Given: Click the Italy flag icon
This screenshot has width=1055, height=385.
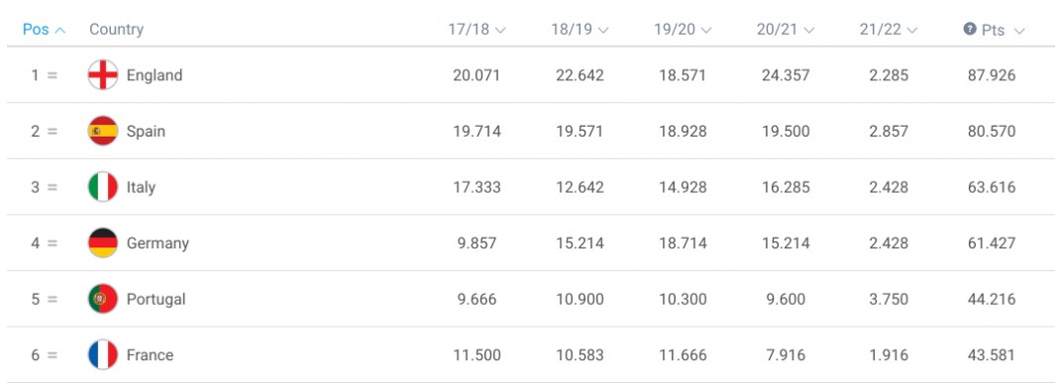Looking at the screenshot, I should click(103, 187).
